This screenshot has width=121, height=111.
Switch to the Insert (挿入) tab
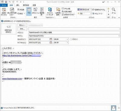click(18, 5)
